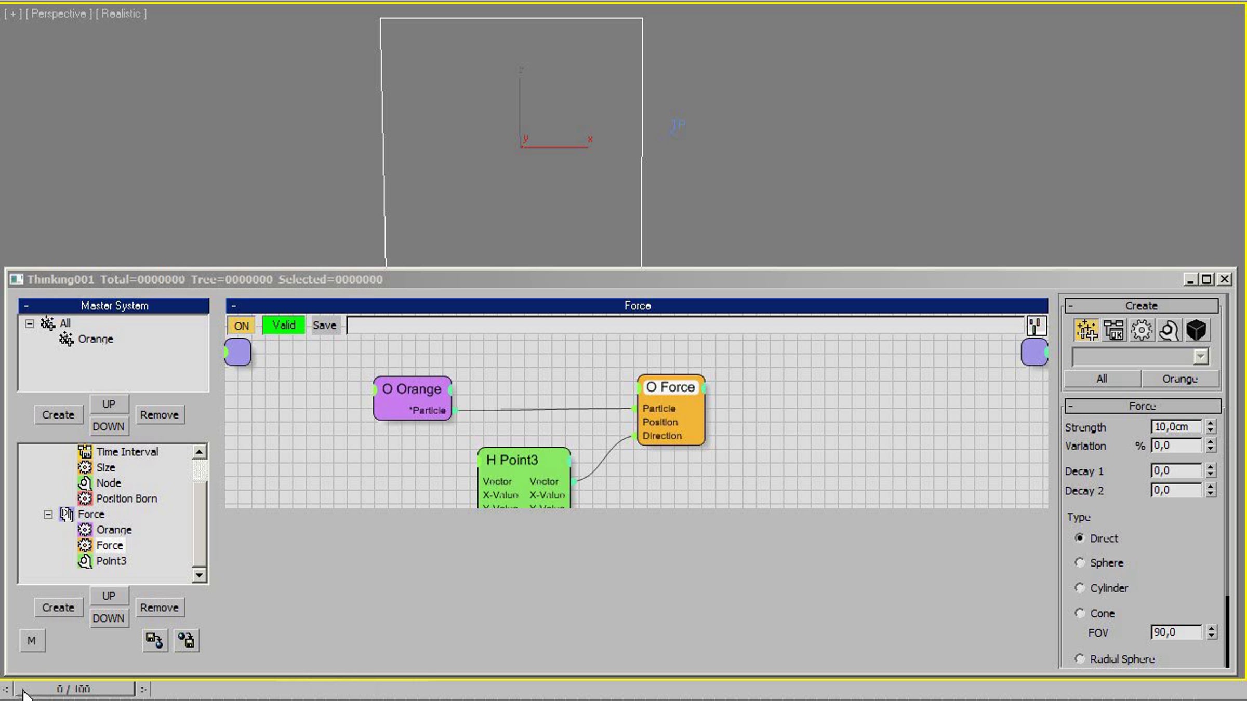Select the yellow particle sparkle icon in Create panel
Screen dimensions: 1247x701
click(1086, 330)
